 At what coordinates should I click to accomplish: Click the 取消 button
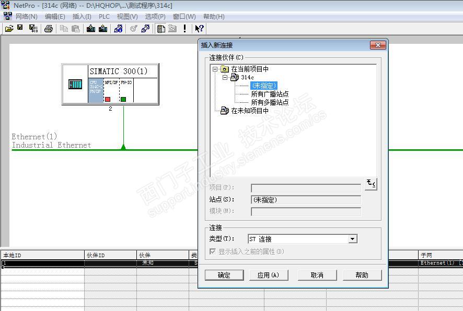pos(317,275)
